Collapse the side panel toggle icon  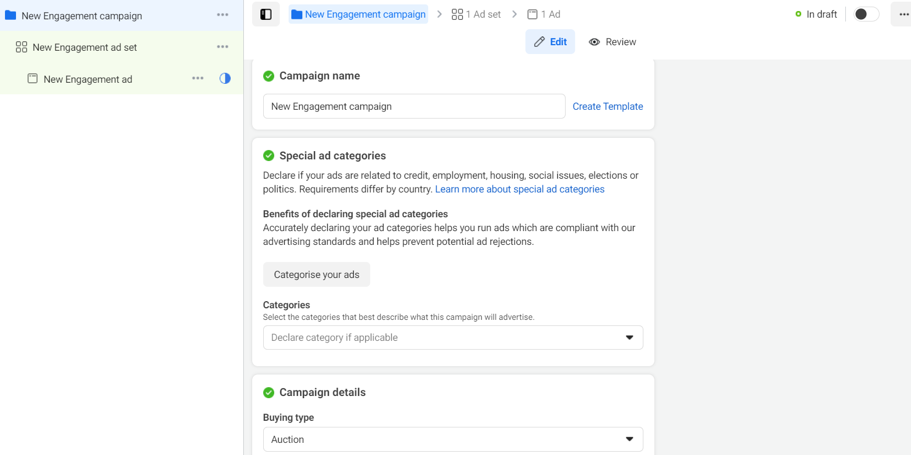[266, 14]
